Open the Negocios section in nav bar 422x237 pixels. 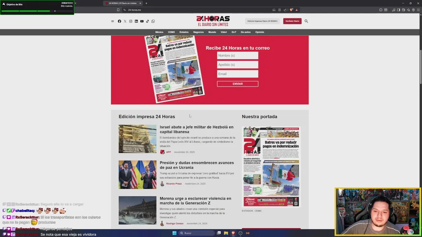pos(198,32)
